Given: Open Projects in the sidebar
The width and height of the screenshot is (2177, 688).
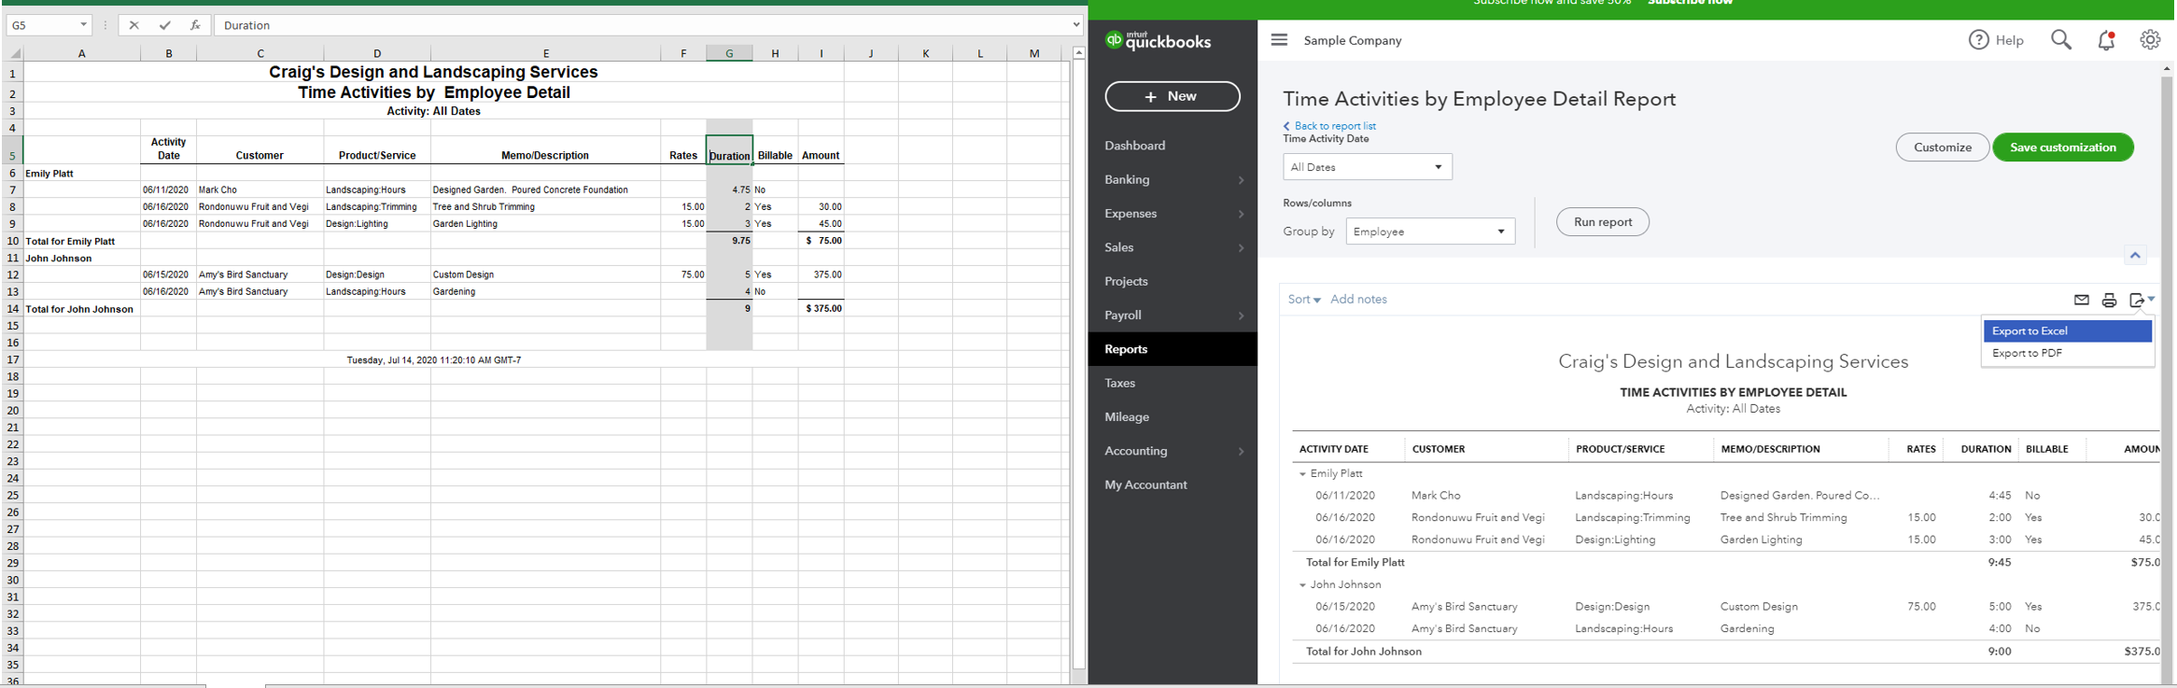Looking at the screenshot, I should 1126,281.
